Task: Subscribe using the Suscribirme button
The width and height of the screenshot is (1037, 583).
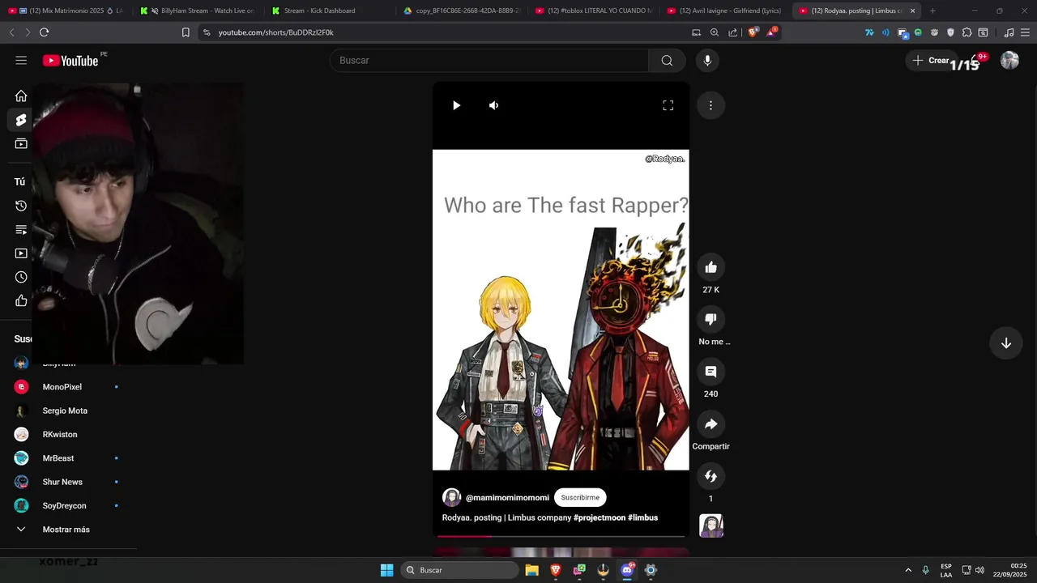Action: pos(580,498)
